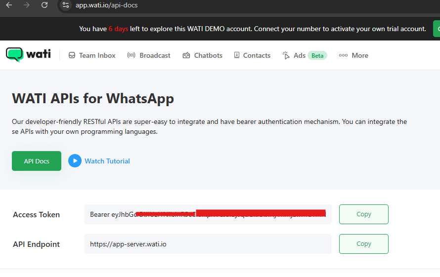Copy the Access Token

[x=364, y=214]
